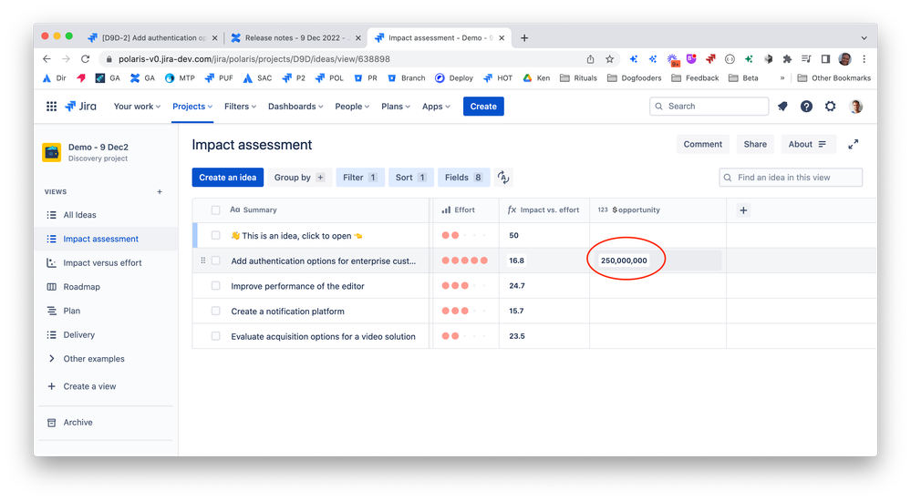
Task: Open the Your work dropdown
Action: click(137, 107)
